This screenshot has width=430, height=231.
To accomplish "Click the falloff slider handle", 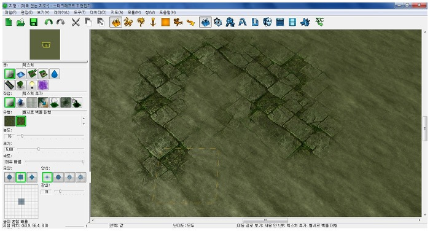I will pos(60,191).
